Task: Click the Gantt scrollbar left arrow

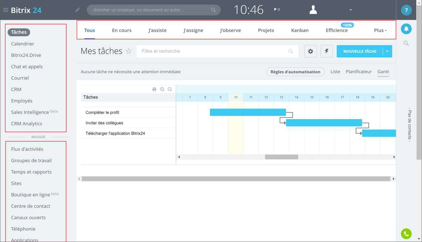Action: (179, 157)
